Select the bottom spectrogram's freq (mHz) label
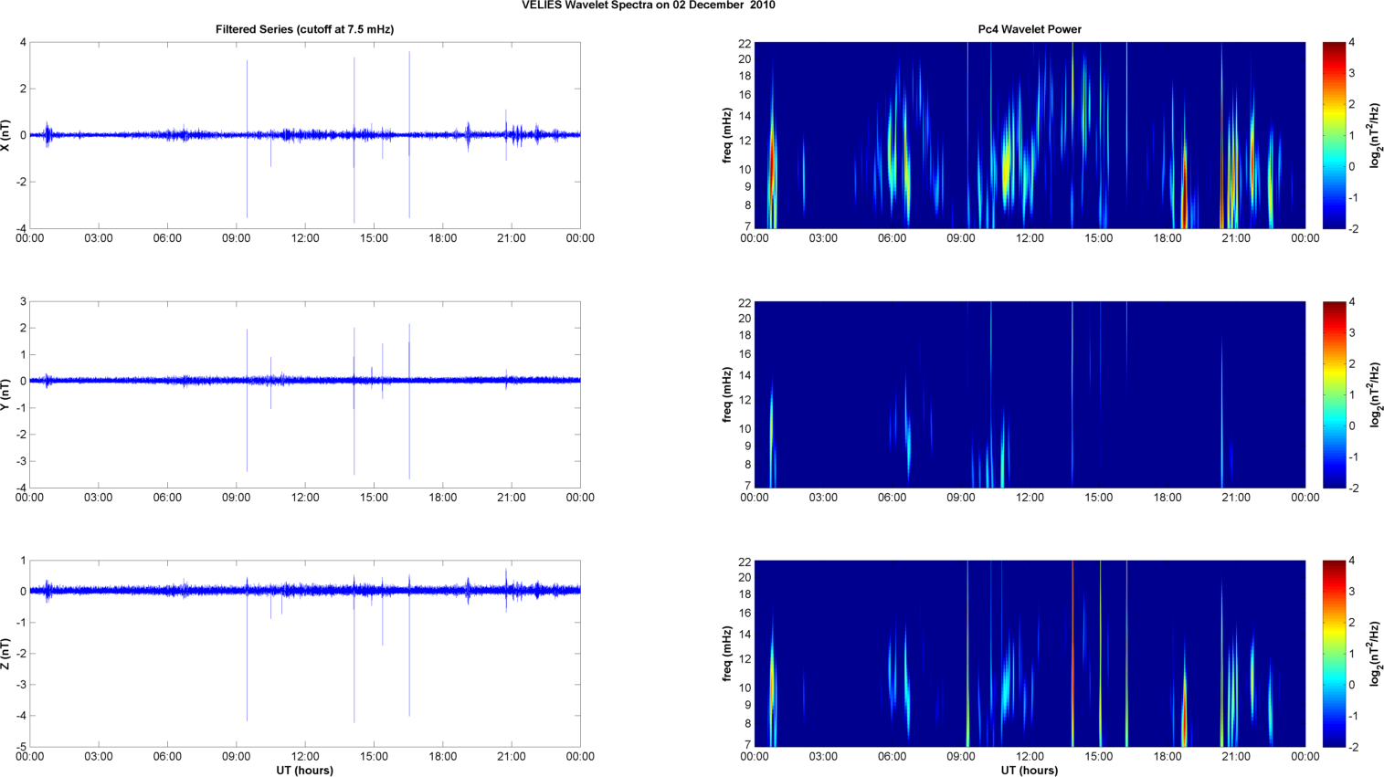This screenshot has width=1384, height=777. pos(727,654)
